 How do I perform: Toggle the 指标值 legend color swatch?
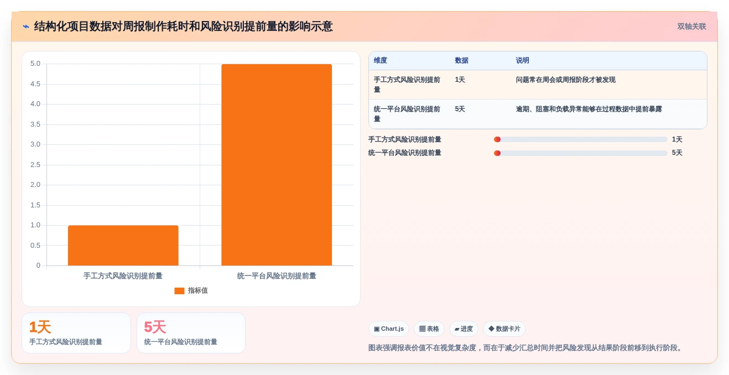(x=179, y=291)
